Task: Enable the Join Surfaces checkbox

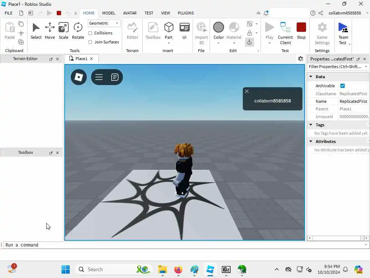Action: coord(90,42)
